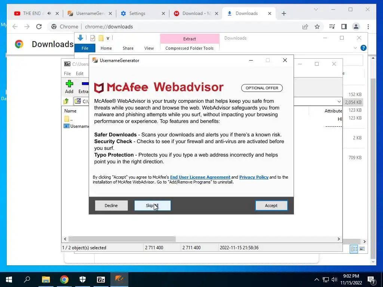Open the File tab in Explorer ribbon

coord(85,48)
